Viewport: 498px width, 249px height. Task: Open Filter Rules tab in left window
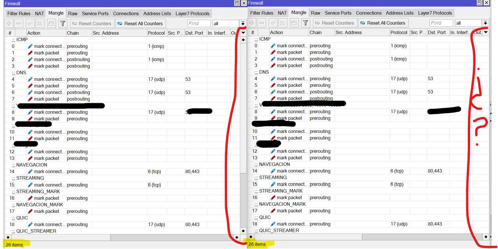(x=19, y=13)
